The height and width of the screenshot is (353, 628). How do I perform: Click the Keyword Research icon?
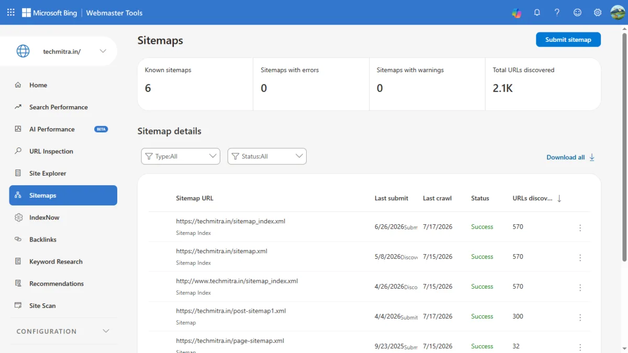click(18, 261)
